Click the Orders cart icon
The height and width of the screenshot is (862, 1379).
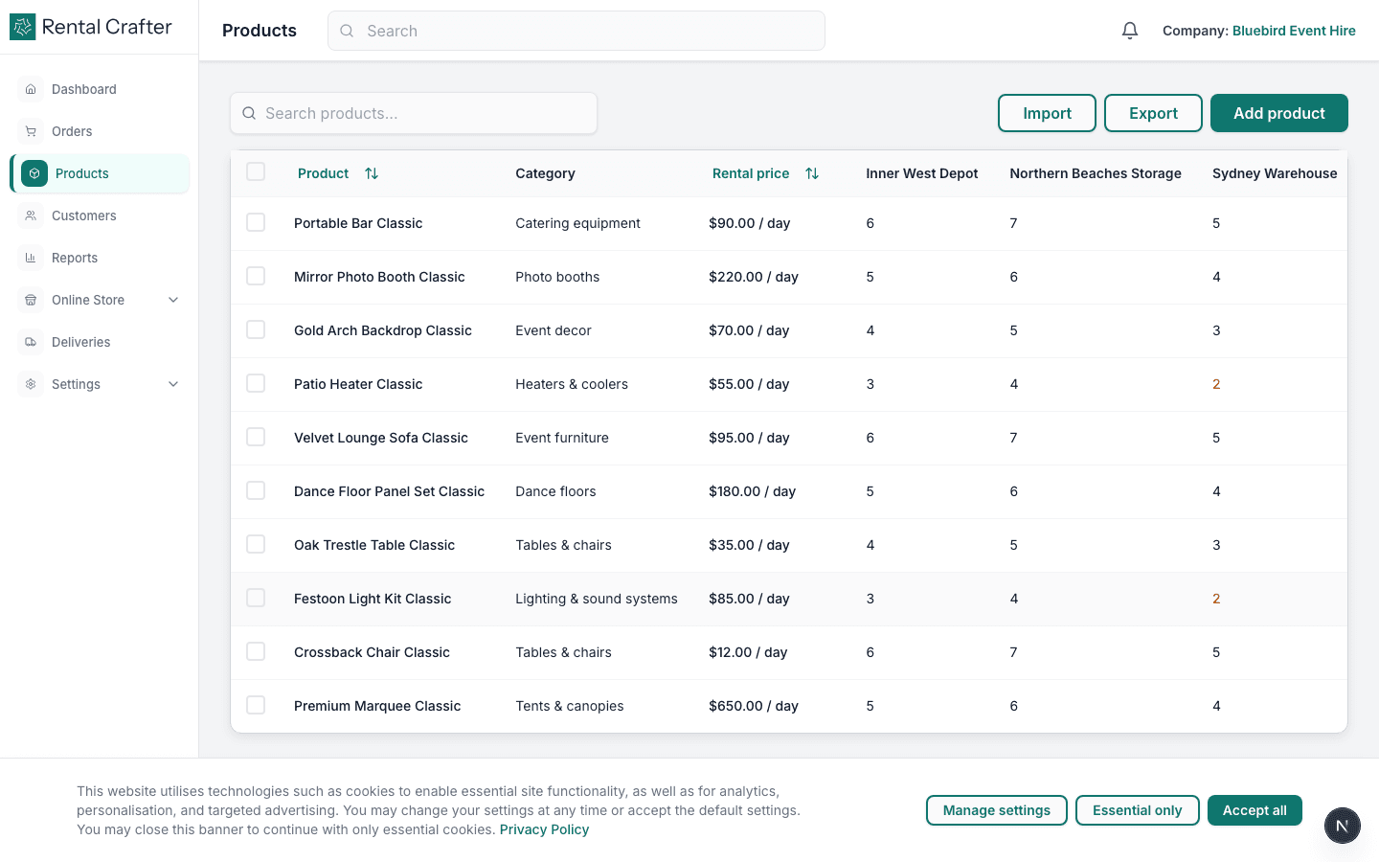(x=31, y=131)
